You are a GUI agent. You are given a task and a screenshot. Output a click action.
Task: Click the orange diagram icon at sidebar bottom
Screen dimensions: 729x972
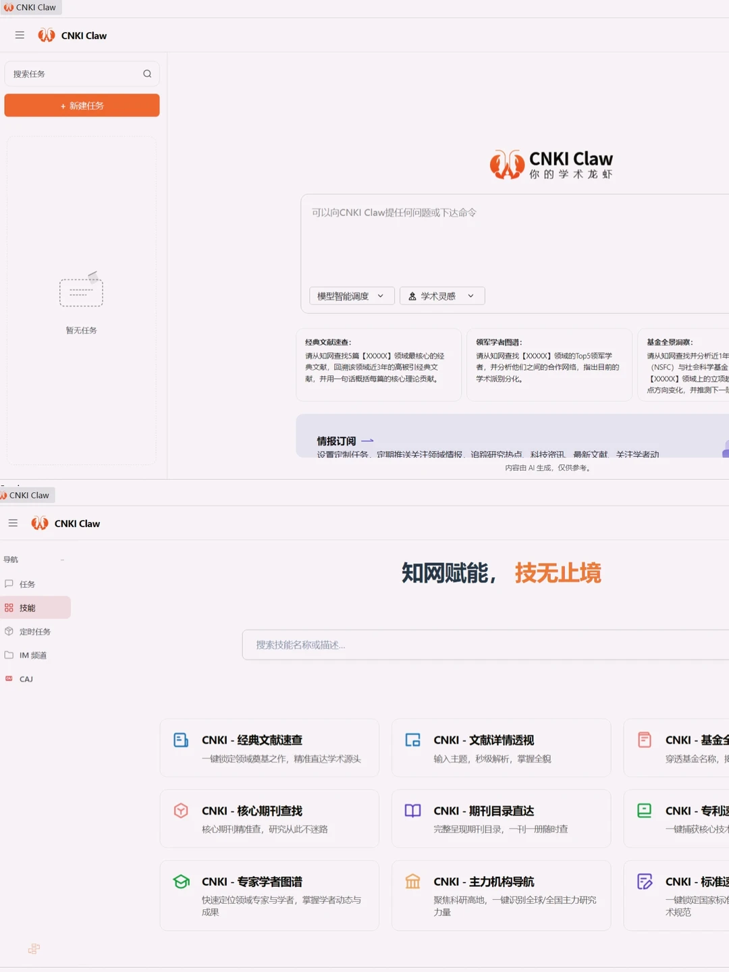tap(34, 948)
